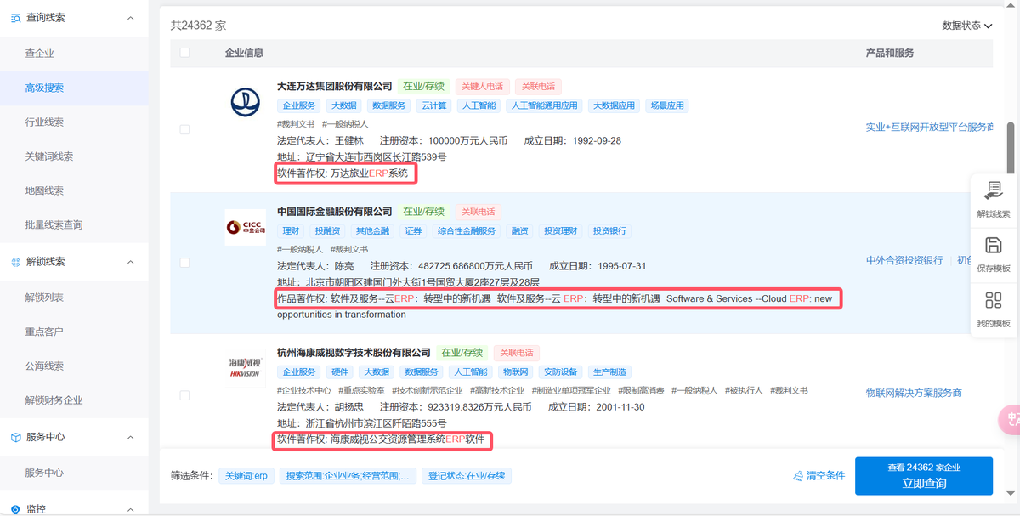
Task: Open company 大连万达集团股份有限公司
Action: [x=335, y=87]
